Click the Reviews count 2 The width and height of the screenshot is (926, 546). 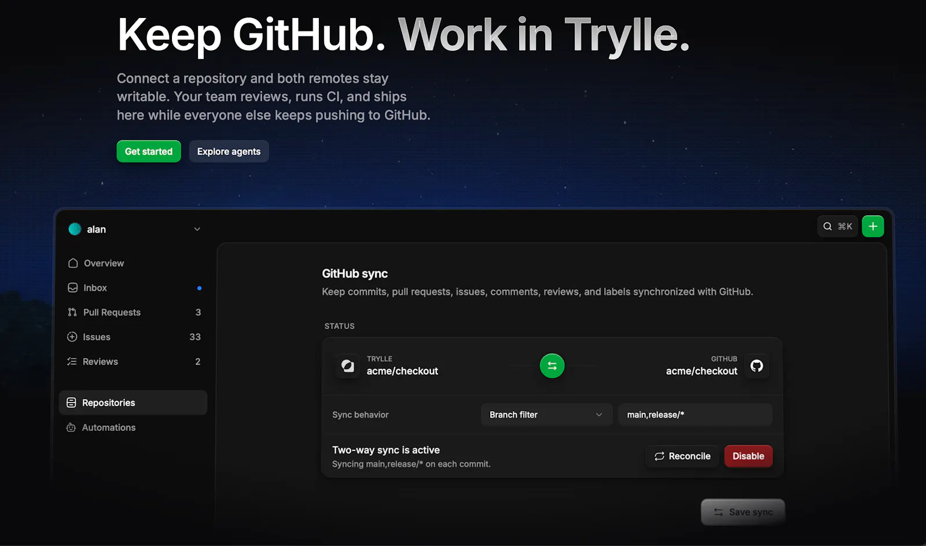(x=198, y=361)
